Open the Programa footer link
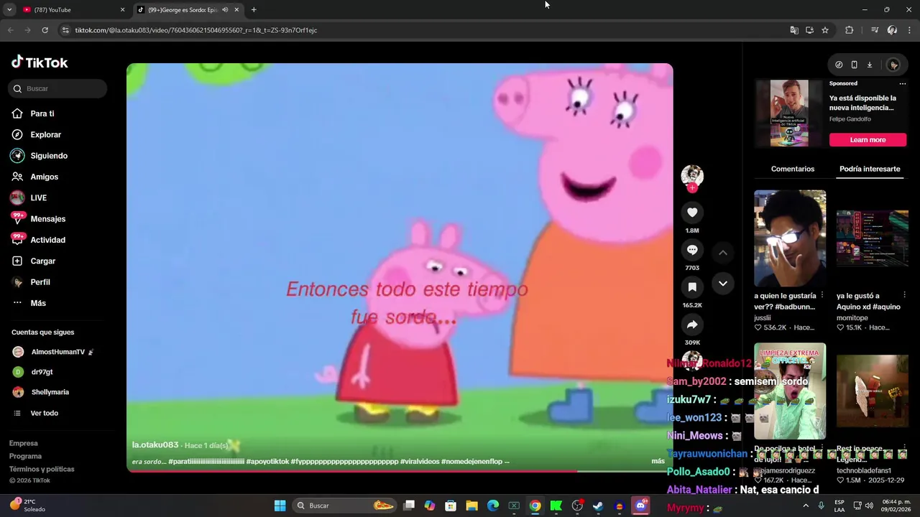 [x=25, y=456]
